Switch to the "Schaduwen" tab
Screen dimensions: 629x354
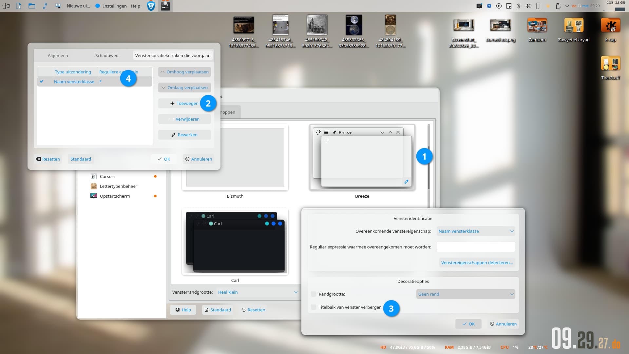click(x=107, y=55)
